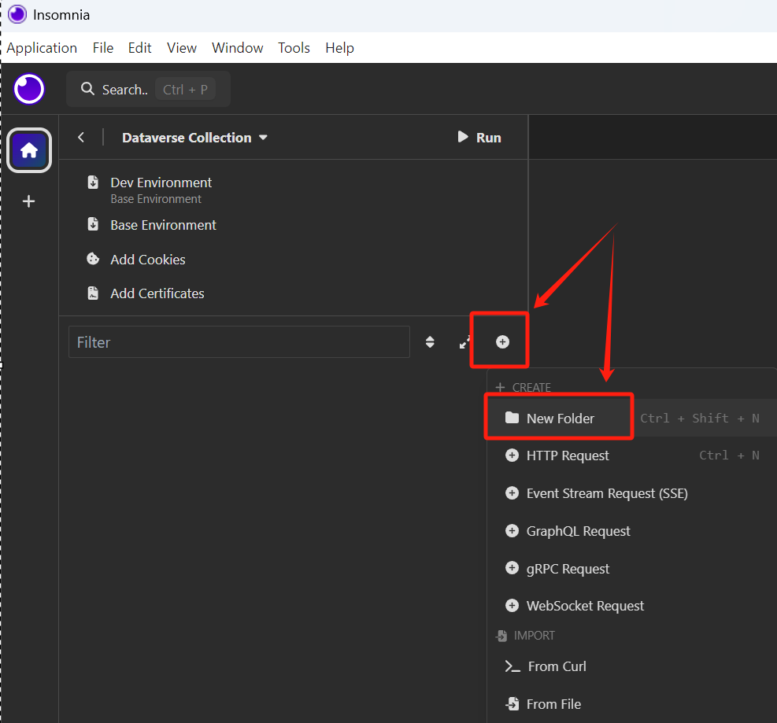Run the collection
Image resolution: width=777 pixels, height=723 pixels.
[x=479, y=137]
